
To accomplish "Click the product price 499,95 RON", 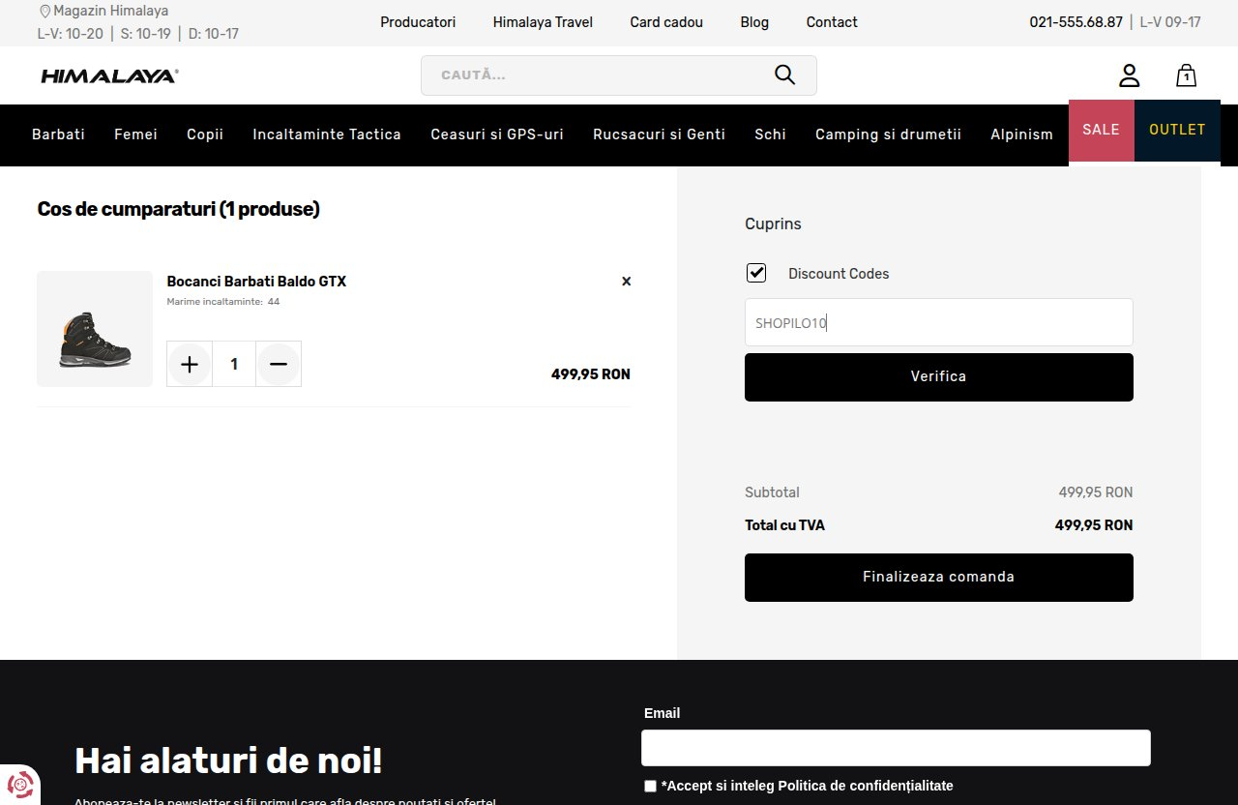I will click(590, 374).
